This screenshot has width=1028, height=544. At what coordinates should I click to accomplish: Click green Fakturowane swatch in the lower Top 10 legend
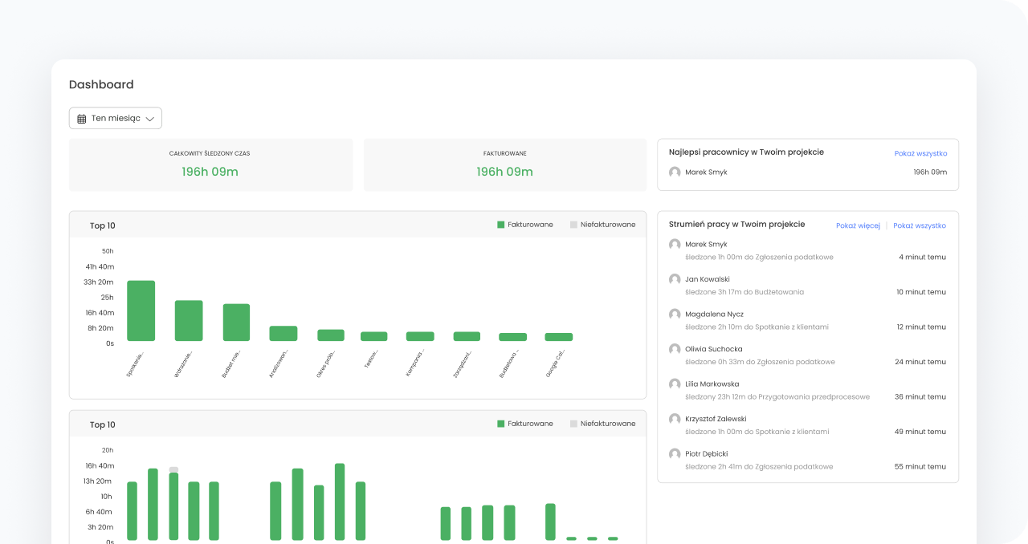pyautogui.click(x=501, y=424)
